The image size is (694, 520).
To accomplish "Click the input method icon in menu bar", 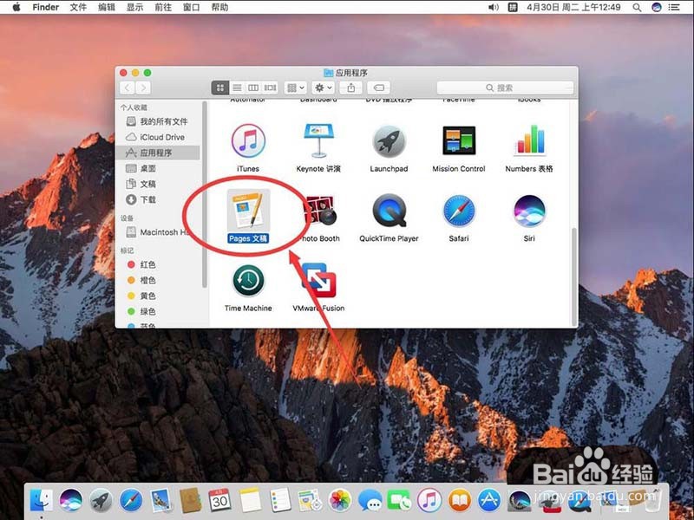I will pos(513,7).
